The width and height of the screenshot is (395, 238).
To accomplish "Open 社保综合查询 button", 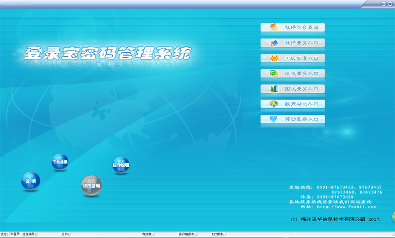I will (x=301, y=28).
